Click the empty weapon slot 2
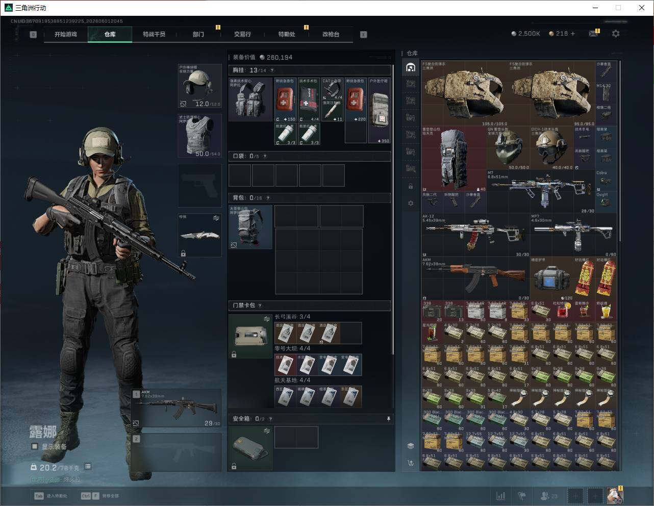 tap(177, 452)
